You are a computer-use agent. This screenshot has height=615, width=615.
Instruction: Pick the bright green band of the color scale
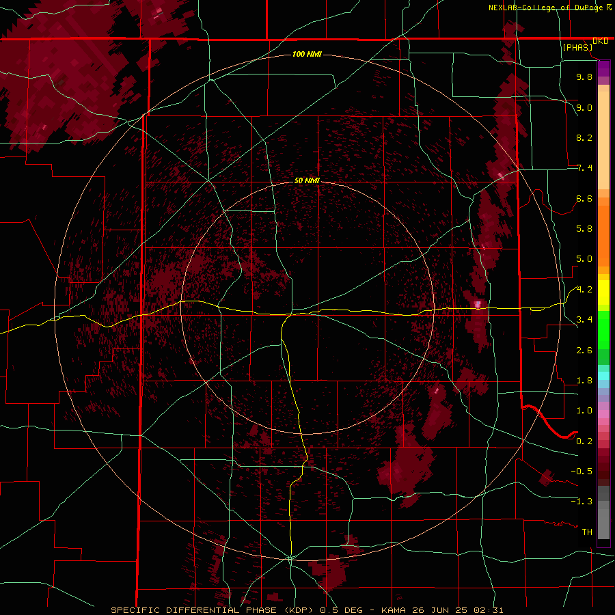click(x=603, y=329)
